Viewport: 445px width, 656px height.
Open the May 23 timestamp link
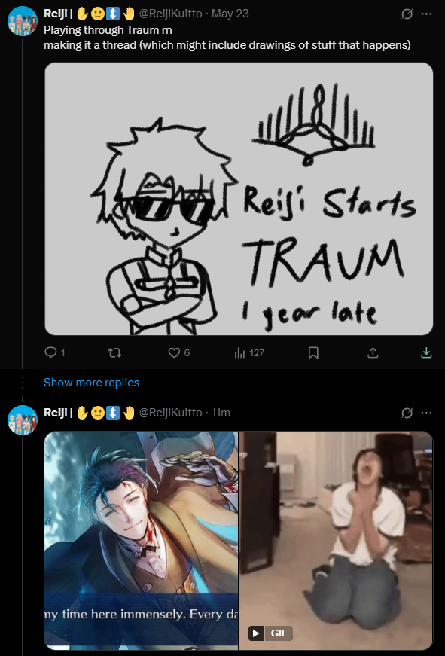[x=230, y=14]
